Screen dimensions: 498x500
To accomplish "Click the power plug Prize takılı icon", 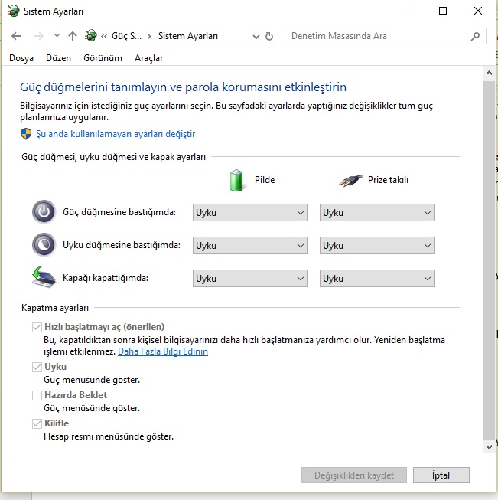I will tap(350, 181).
